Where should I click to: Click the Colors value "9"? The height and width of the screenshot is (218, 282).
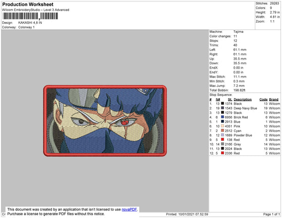pyautogui.click(x=271, y=8)
